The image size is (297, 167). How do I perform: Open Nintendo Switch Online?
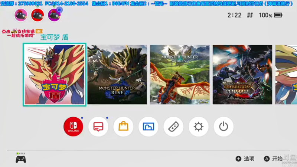click(x=73, y=127)
